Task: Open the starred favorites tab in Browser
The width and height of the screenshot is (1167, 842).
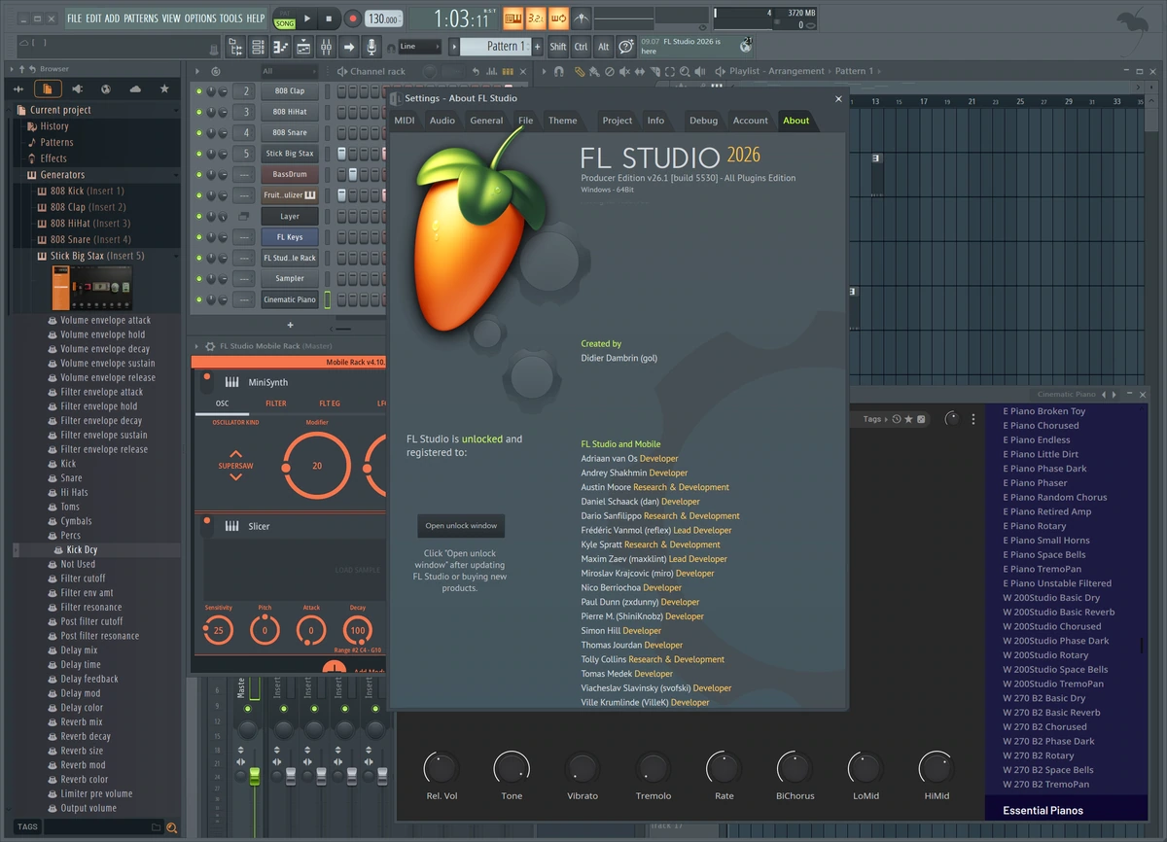Action: (164, 88)
